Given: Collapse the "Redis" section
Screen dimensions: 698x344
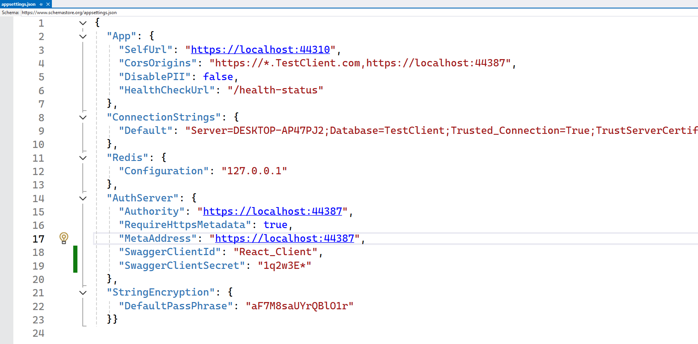Looking at the screenshot, I should coord(83,158).
